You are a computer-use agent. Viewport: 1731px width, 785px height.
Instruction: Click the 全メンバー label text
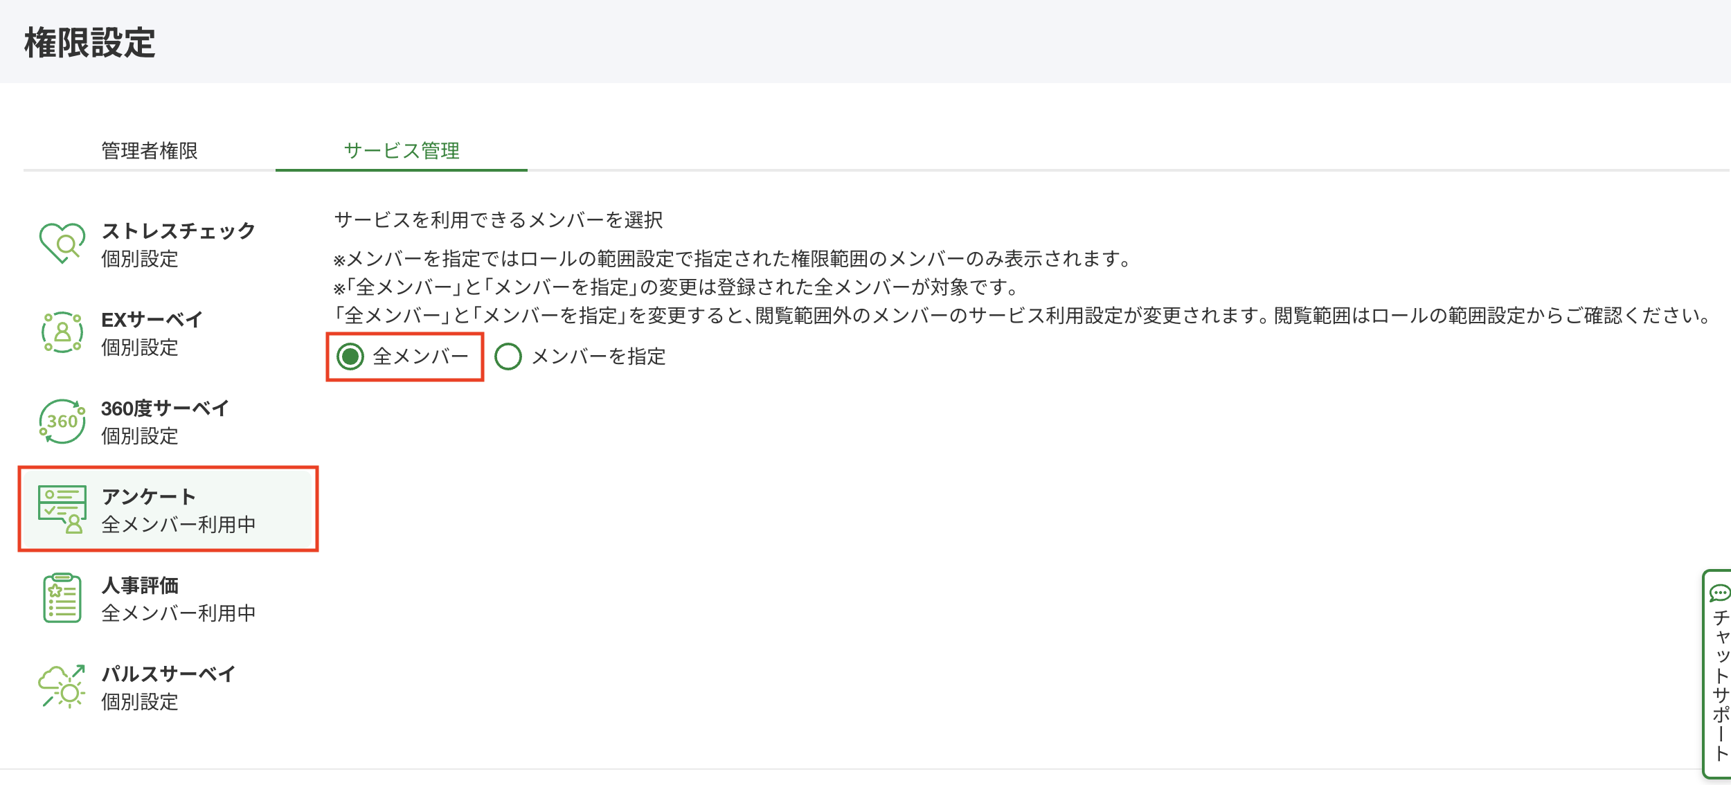421,357
